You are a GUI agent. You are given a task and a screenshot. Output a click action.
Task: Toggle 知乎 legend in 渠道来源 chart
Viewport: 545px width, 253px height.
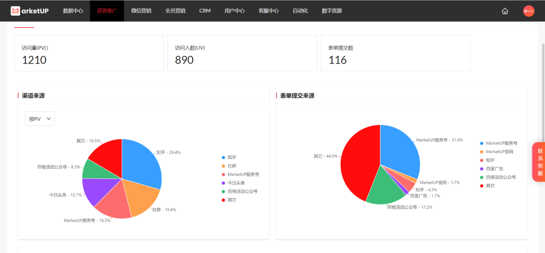click(x=230, y=158)
